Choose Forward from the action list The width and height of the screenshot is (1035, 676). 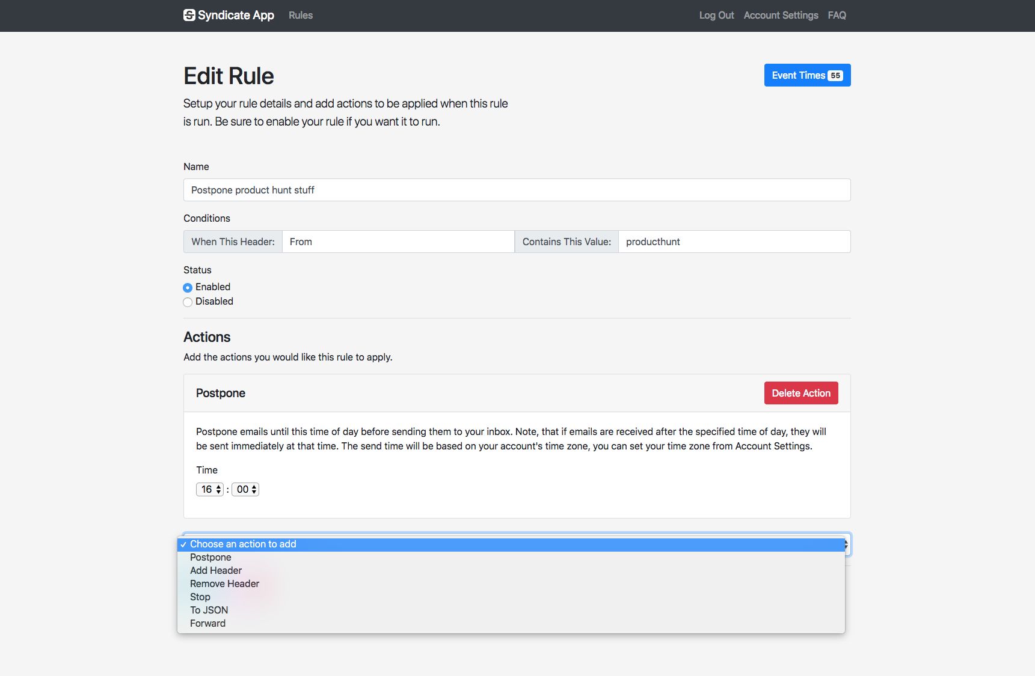[x=207, y=623]
